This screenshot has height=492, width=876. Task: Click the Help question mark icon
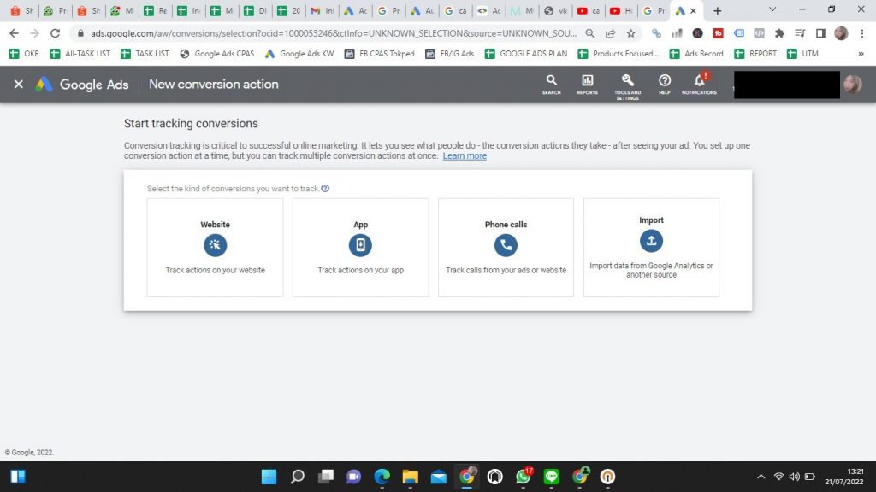(665, 84)
